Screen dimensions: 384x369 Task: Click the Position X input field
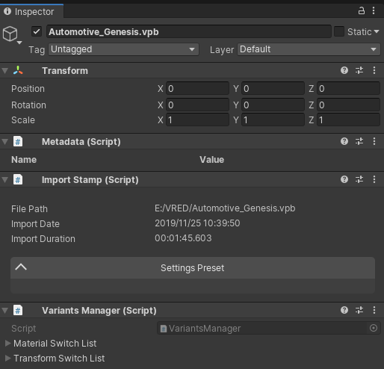point(197,89)
